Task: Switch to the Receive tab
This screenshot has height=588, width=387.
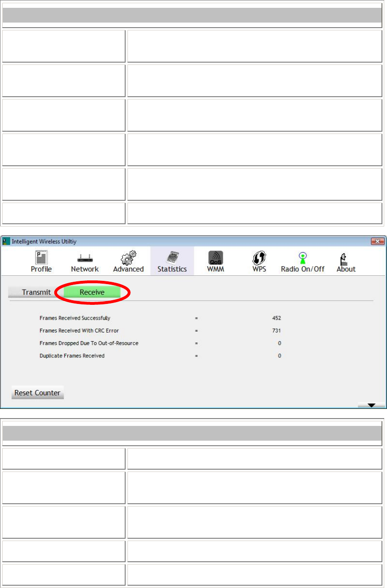Action: point(92,292)
